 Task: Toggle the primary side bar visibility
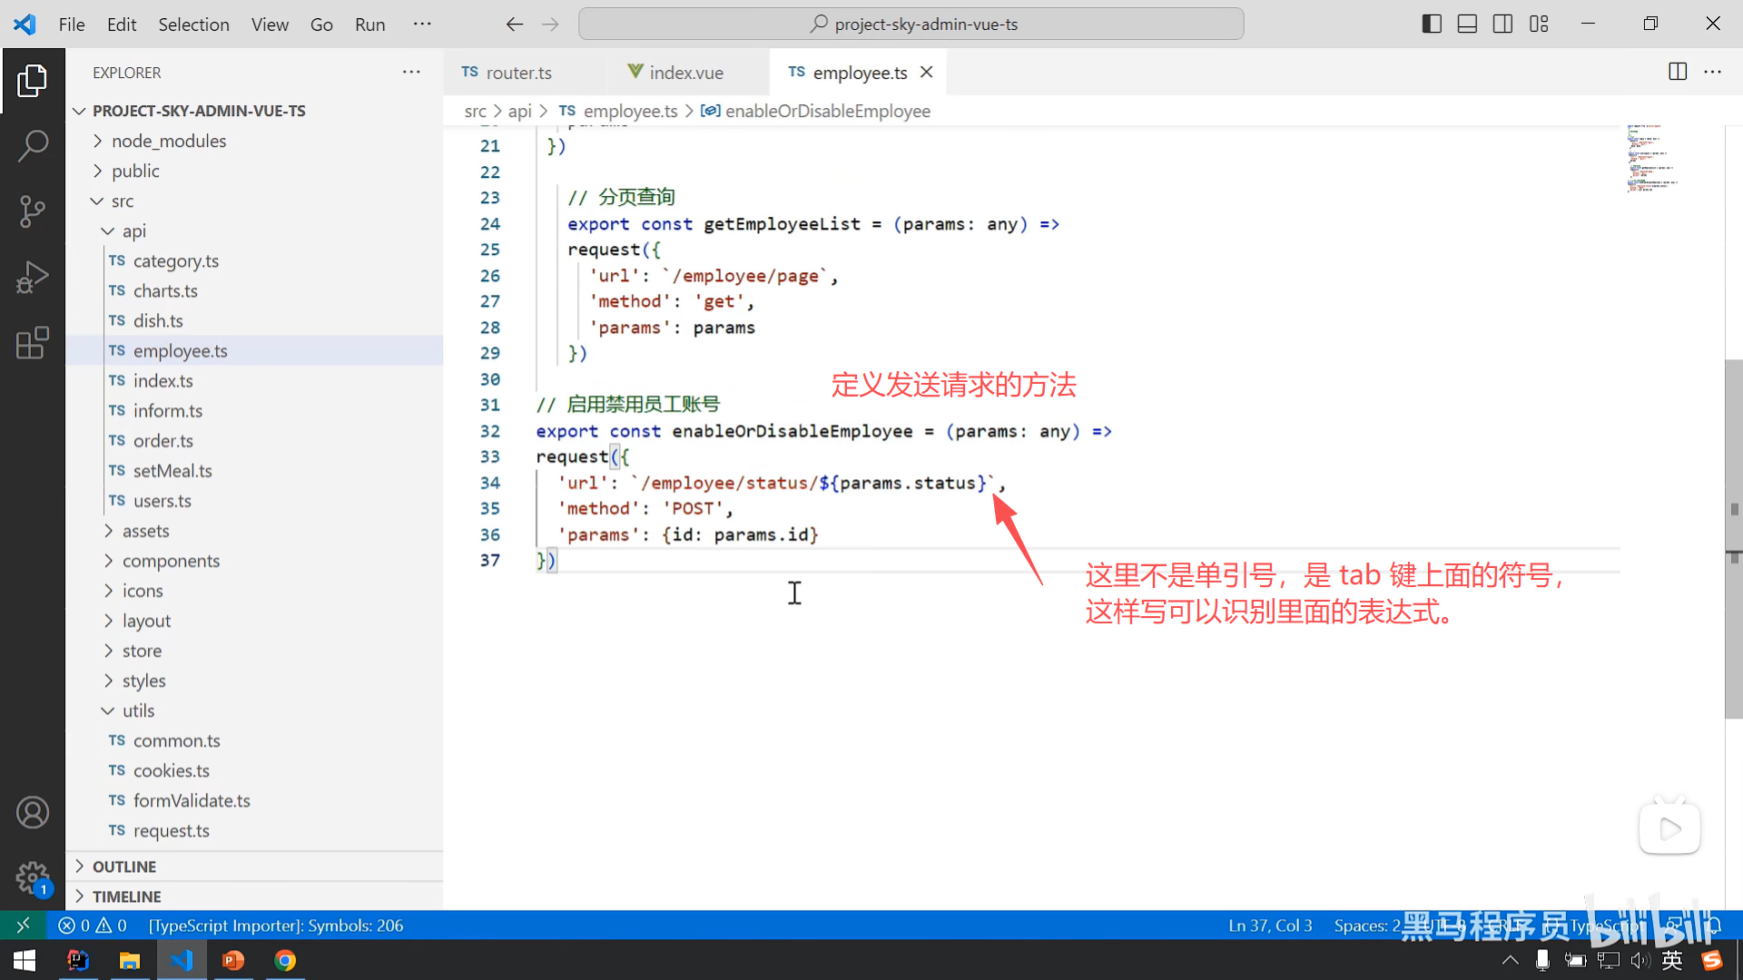coord(1432,24)
